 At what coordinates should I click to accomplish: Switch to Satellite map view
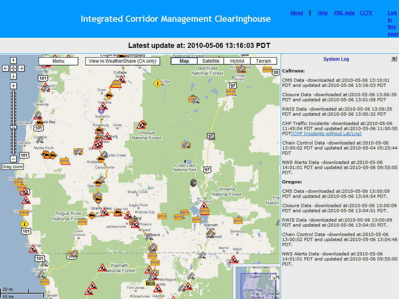[211, 61]
